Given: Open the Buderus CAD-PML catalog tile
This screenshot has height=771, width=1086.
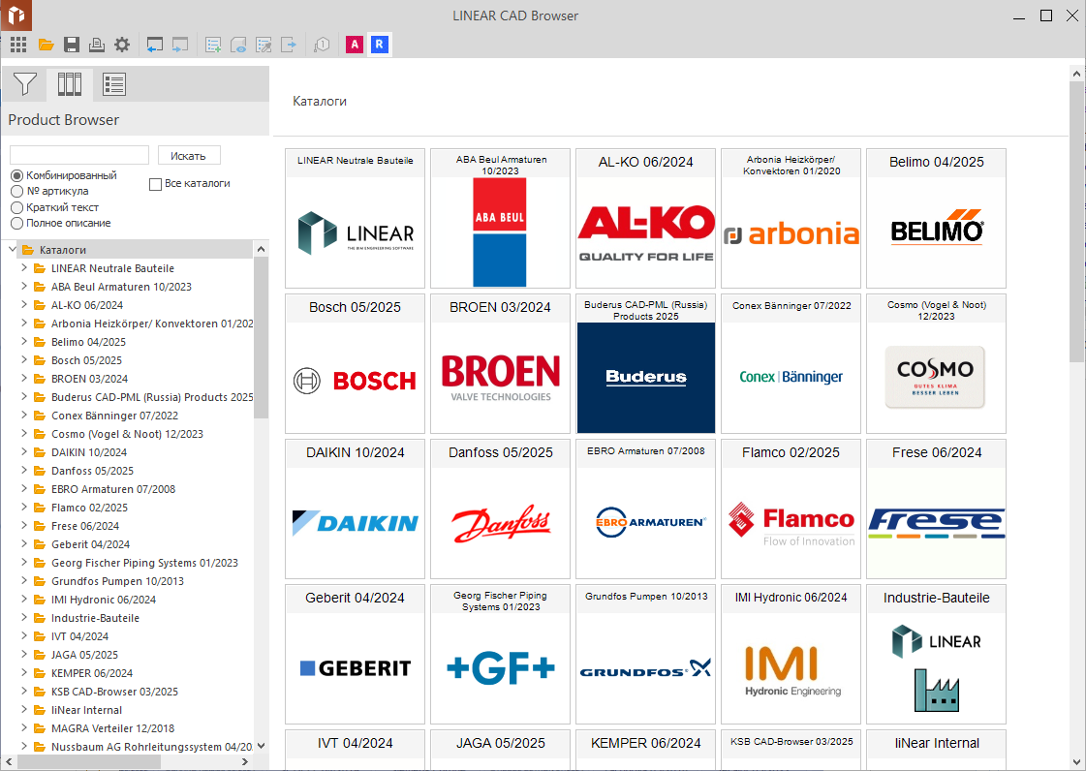Looking at the screenshot, I should tap(645, 363).
